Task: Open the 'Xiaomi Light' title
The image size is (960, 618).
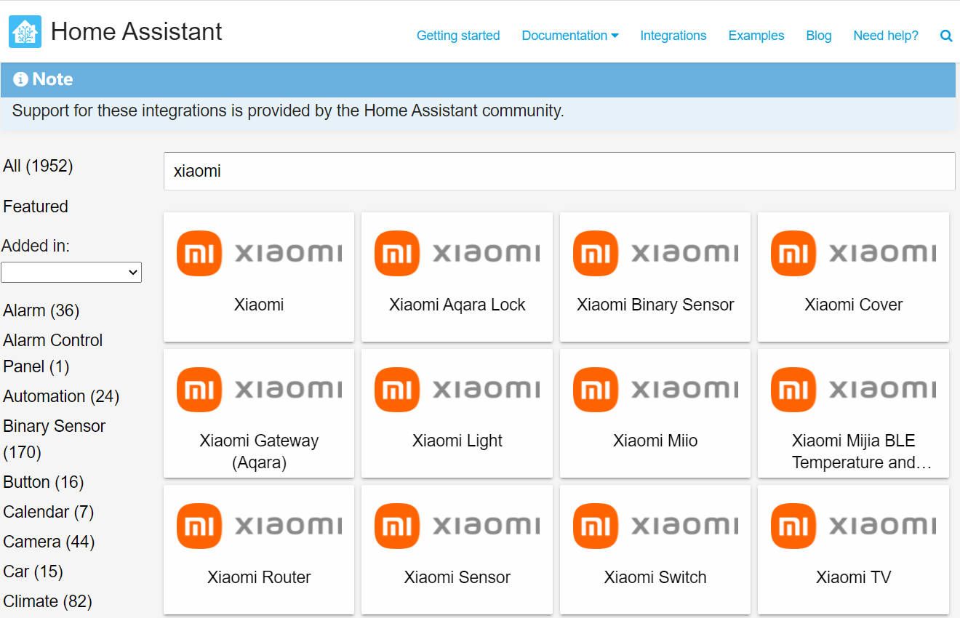Action: click(x=457, y=441)
